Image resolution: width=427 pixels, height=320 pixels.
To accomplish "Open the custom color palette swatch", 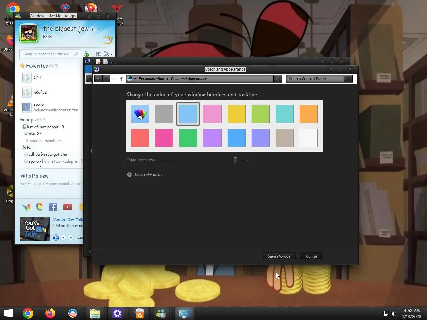I will (140, 114).
